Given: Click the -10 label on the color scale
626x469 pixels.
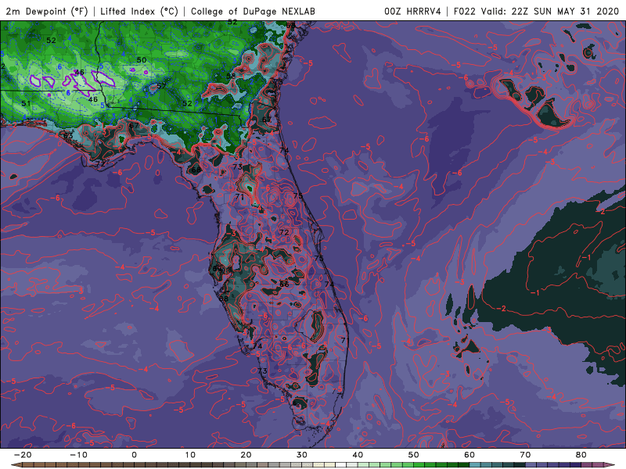Looking at the screenshot, I should click(x=78, y=455).
